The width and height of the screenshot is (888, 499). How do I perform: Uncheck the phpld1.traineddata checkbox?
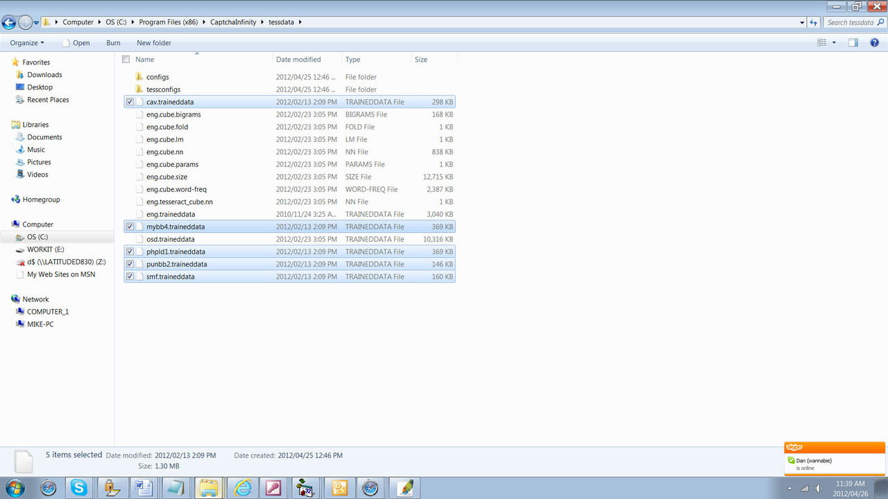(x=130, y=252)
